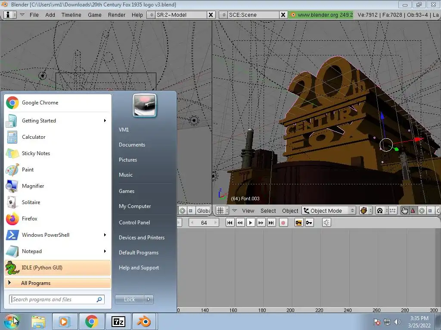Enable scale manipulator square icon in right viewport

click(x=430, y=211)
